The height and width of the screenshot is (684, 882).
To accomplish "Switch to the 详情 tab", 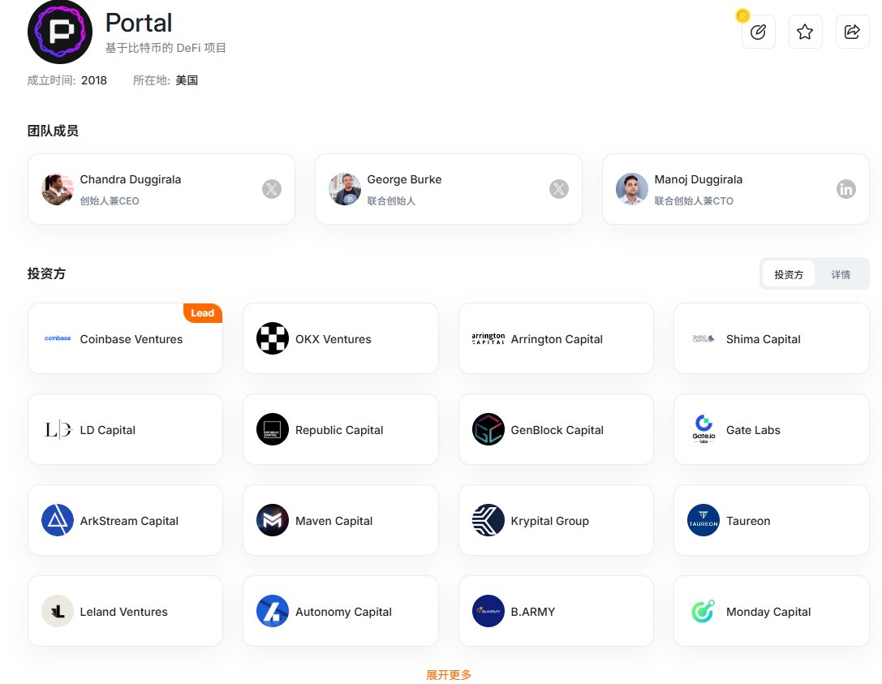I will coord(841,274).
